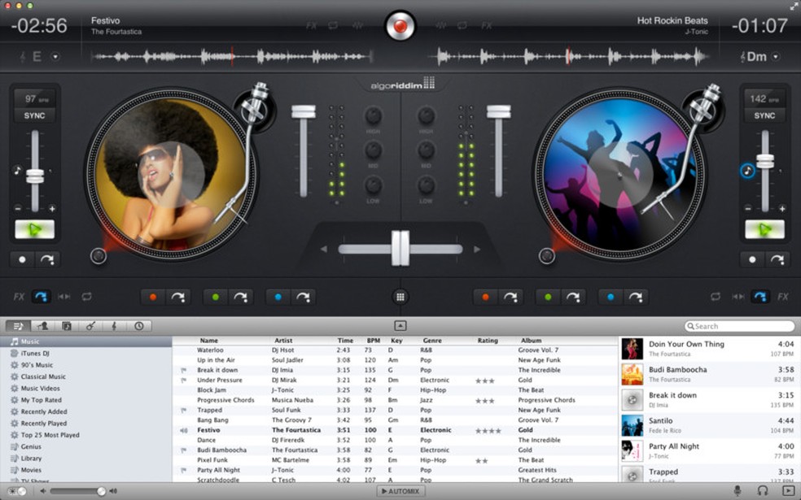Click inside the Search field

pyautogui.click(x=740, y=324)
